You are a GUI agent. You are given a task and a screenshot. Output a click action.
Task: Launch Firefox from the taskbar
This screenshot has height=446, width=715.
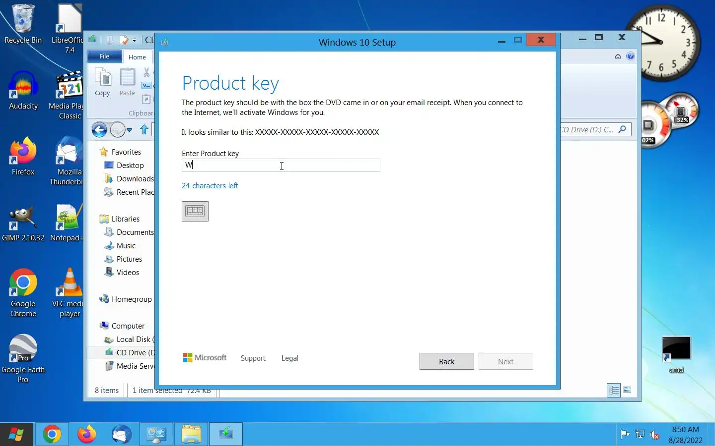click(x=86, y=435)
